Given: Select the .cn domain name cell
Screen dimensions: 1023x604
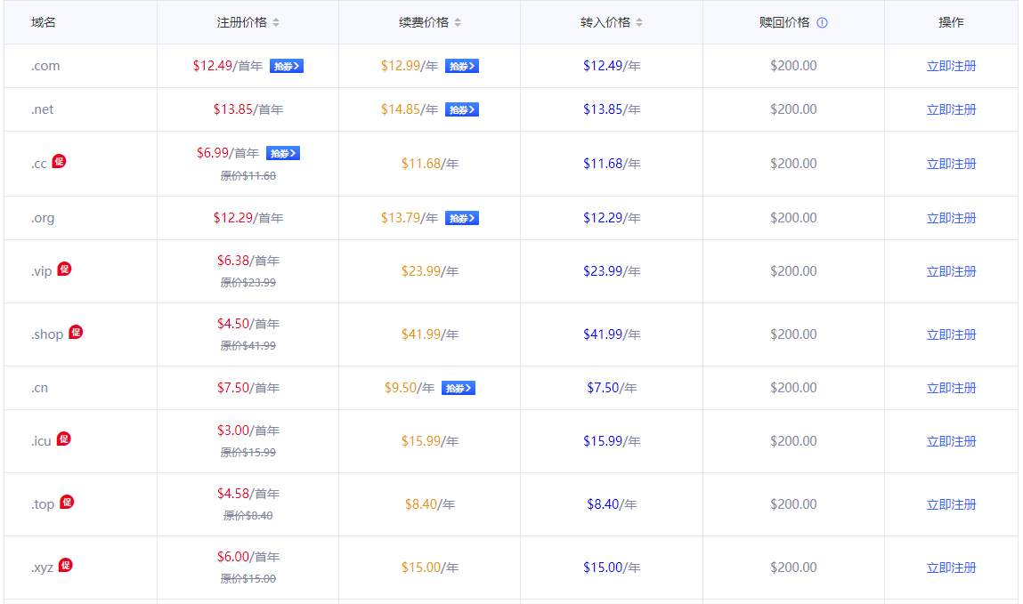Looking at the screenshot, I should 80,388.
